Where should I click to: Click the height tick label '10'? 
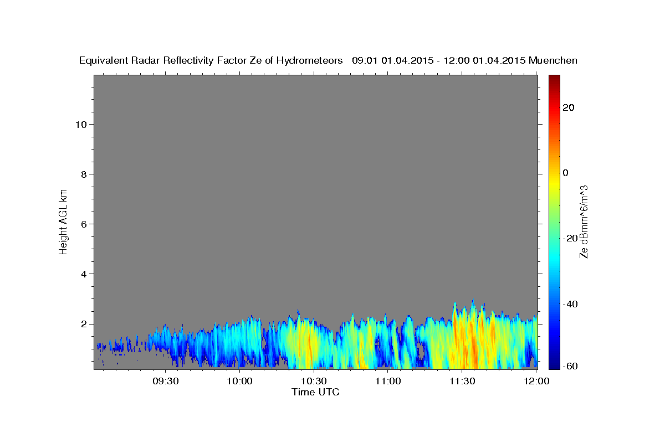click(x=80, y=124)
